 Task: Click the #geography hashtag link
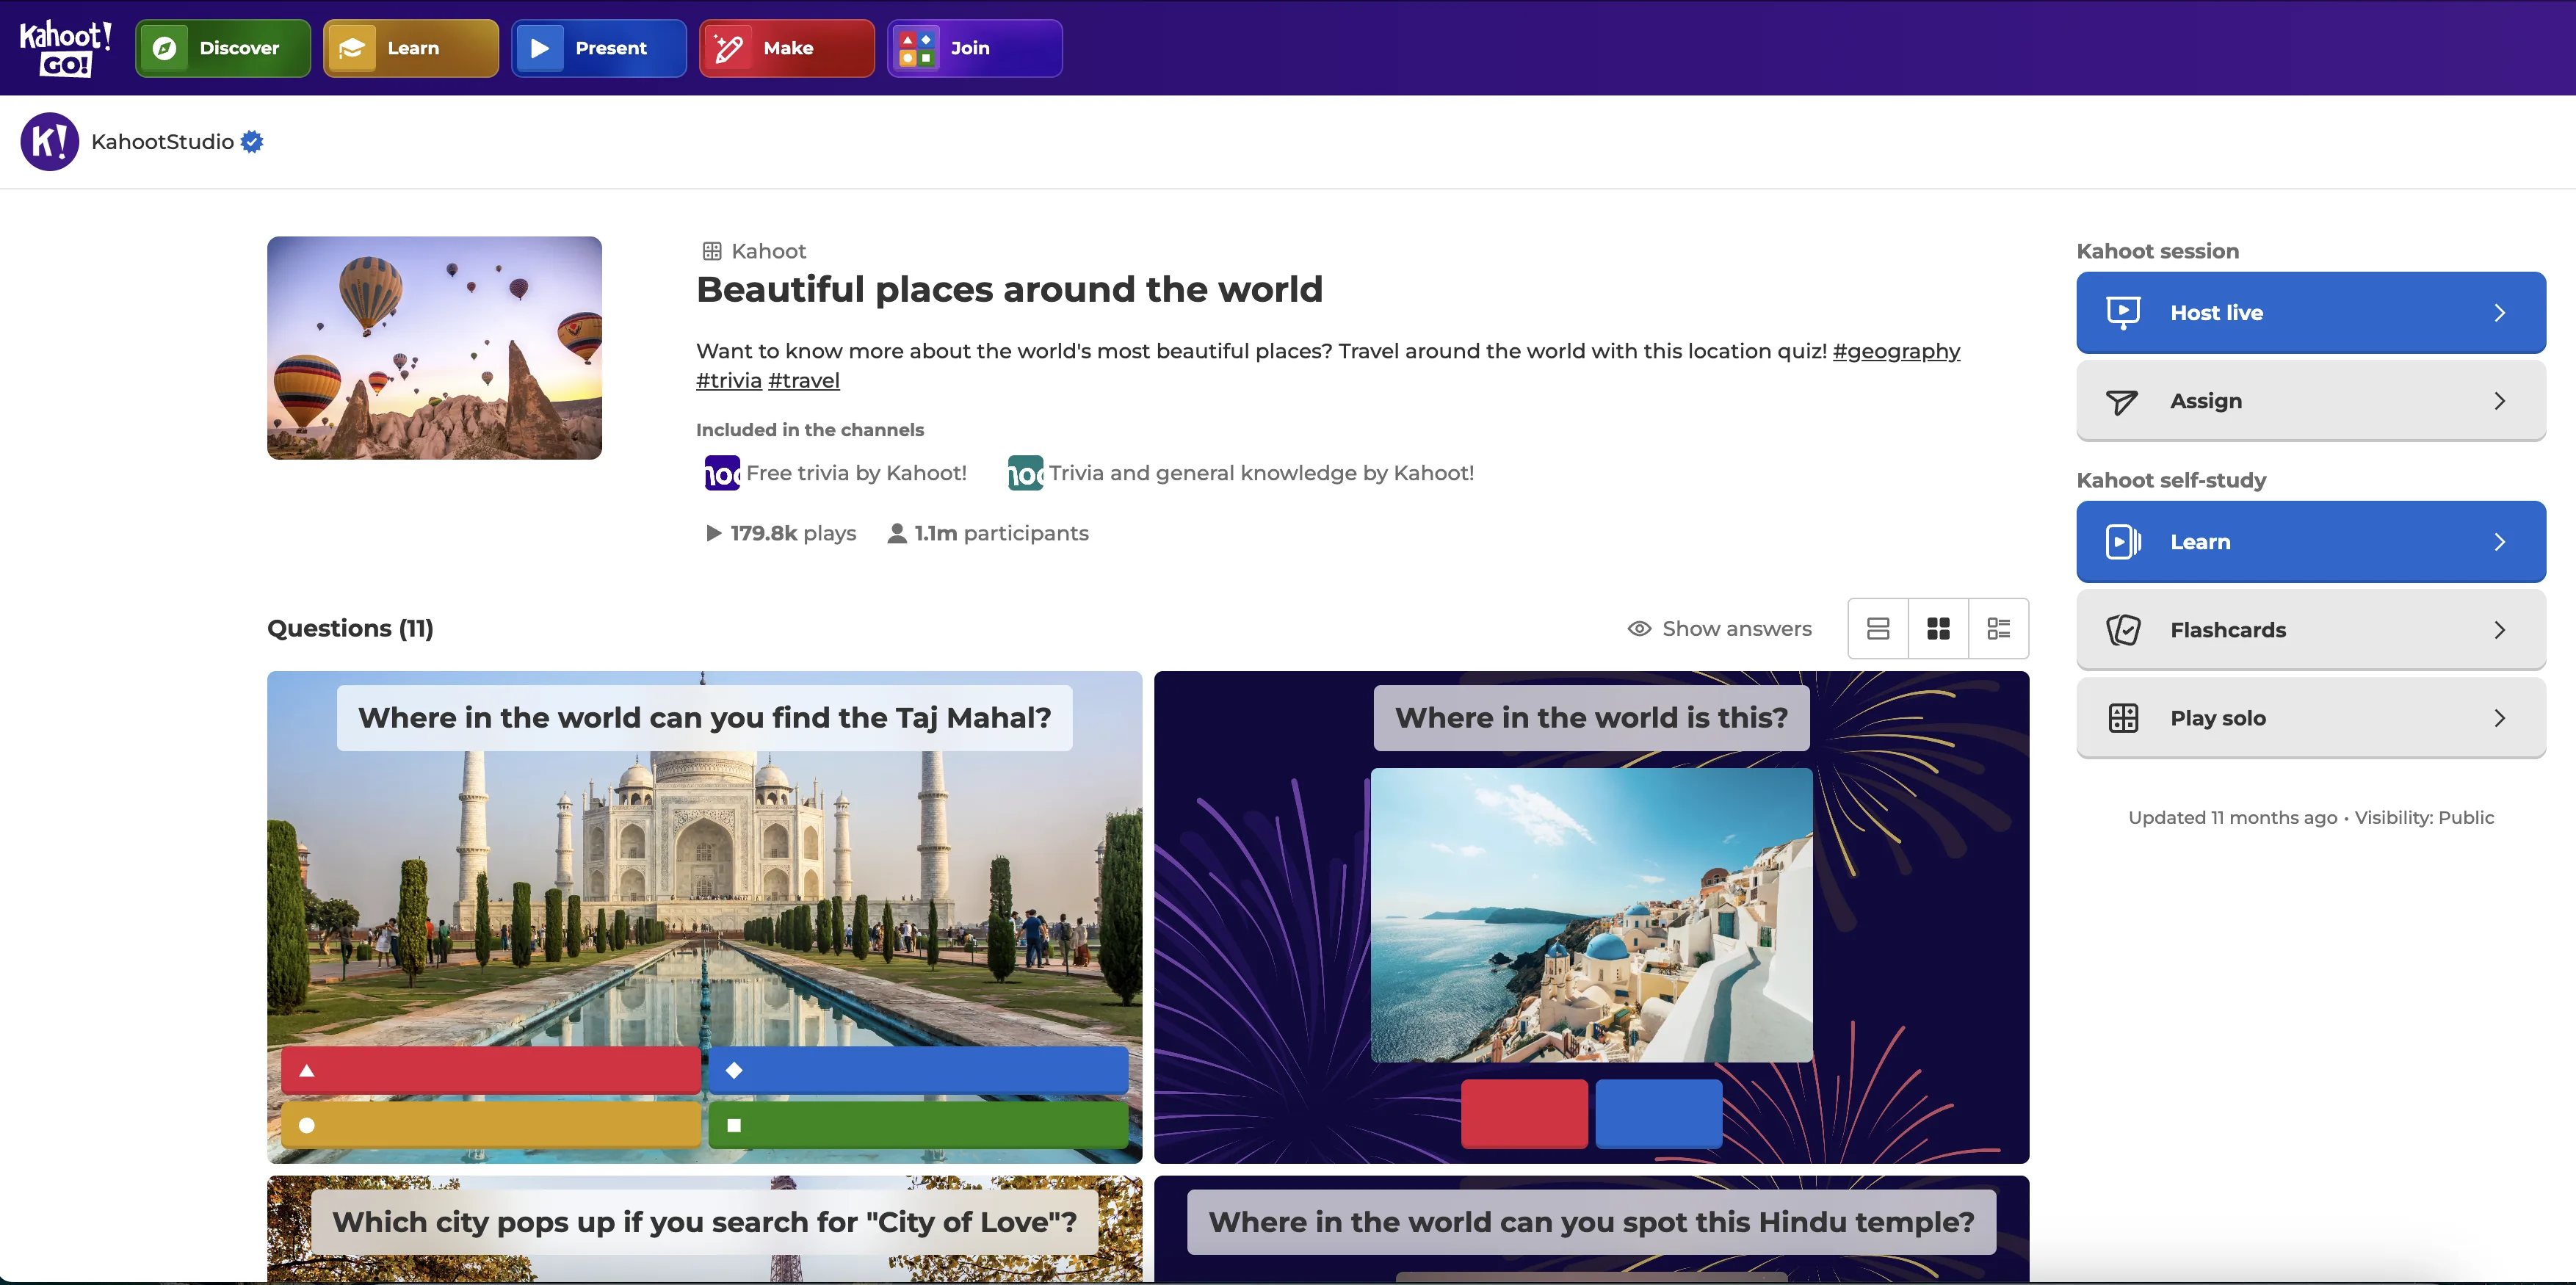point(1896,351)
